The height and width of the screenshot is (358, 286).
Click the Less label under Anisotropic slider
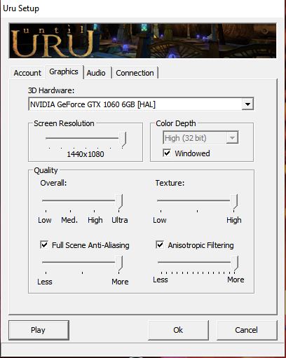(161, 280)
